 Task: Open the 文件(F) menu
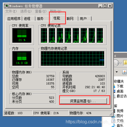click(11, 11)
